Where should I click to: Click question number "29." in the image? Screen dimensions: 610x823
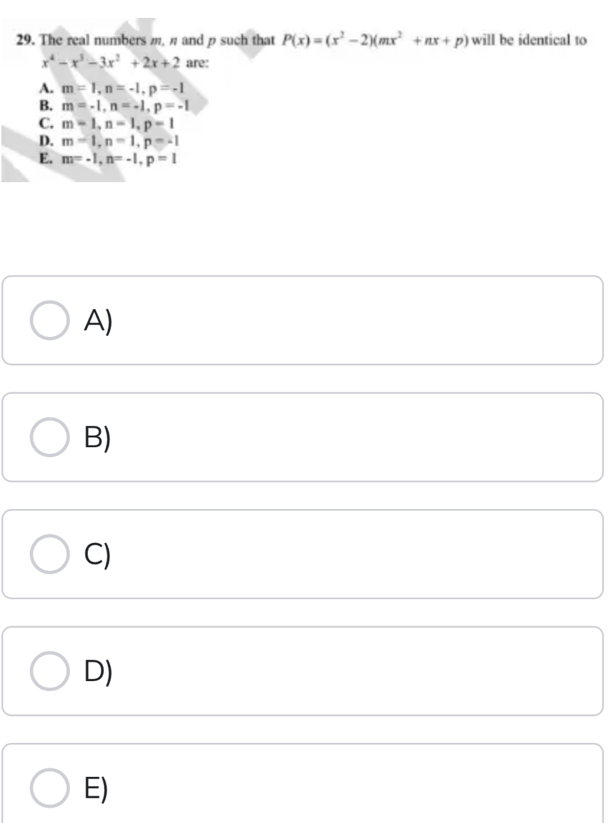(x=26, y=41)
